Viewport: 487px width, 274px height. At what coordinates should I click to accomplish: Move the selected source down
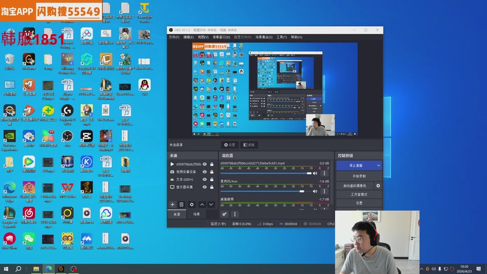click(211, 205)
